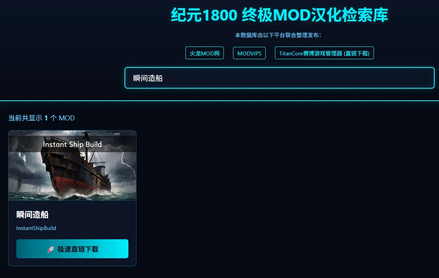Click the 1800 digits in the title

point(220,15)
